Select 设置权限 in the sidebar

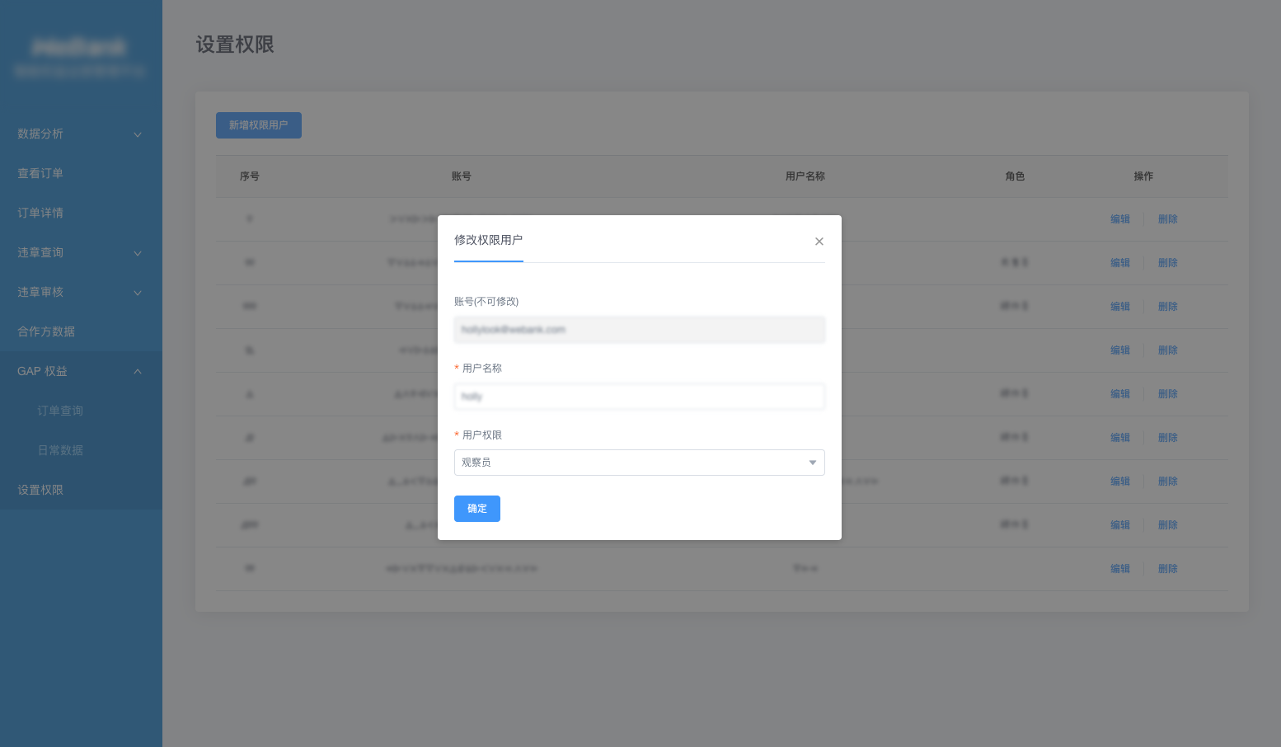tap(40, 490)
